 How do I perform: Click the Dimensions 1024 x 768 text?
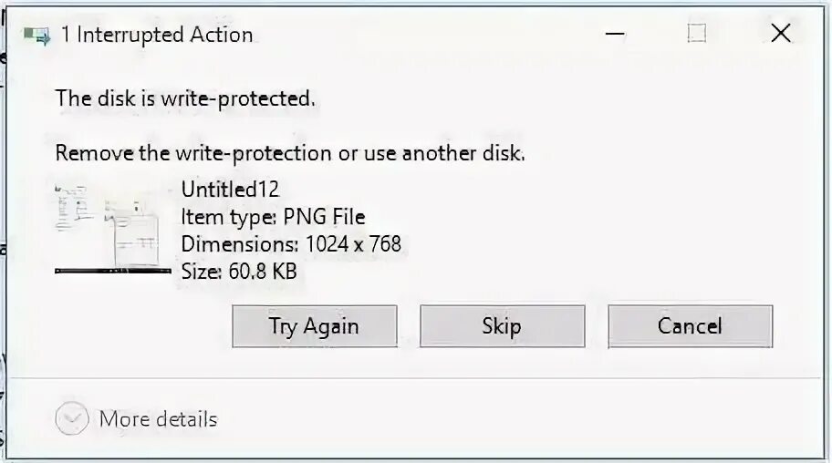(x=291, y=244)
